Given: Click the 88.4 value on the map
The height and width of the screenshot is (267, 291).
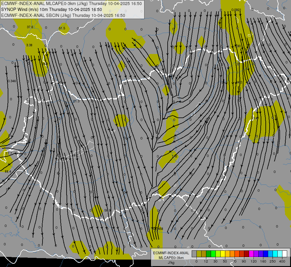Looking at the screenshot, I should pos(8,171).
